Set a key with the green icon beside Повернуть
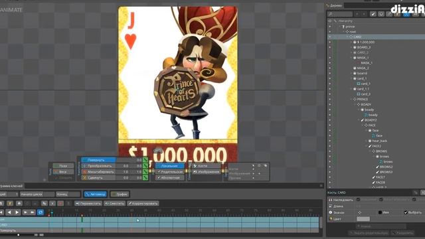This screenshot has height=239, width=425. click(145, 160)
